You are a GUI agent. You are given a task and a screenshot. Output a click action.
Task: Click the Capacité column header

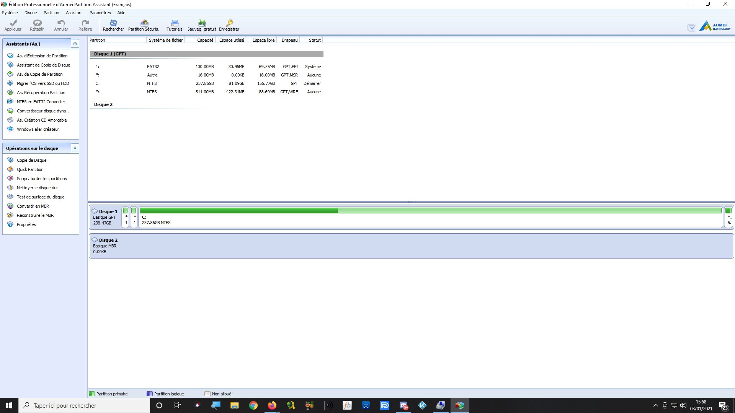205,40
